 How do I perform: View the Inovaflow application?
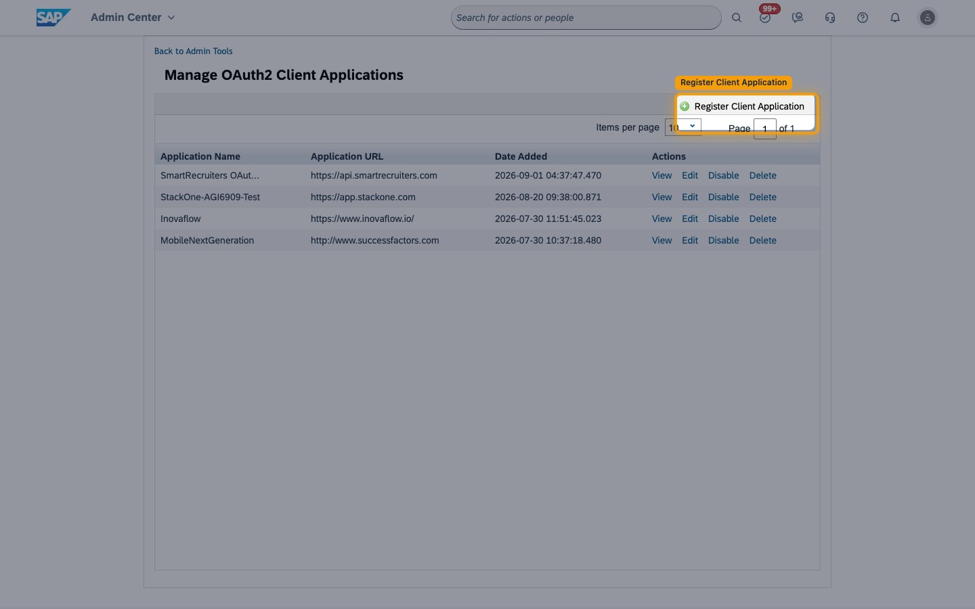coord(662,219)
